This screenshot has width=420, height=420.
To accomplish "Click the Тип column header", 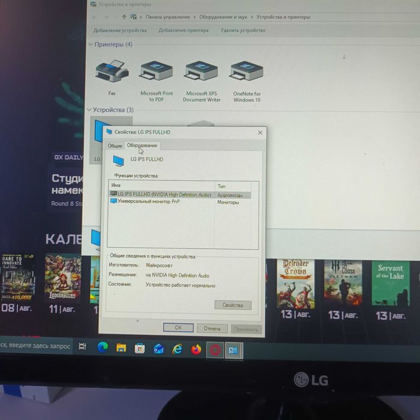I will [x=233, y=186].
